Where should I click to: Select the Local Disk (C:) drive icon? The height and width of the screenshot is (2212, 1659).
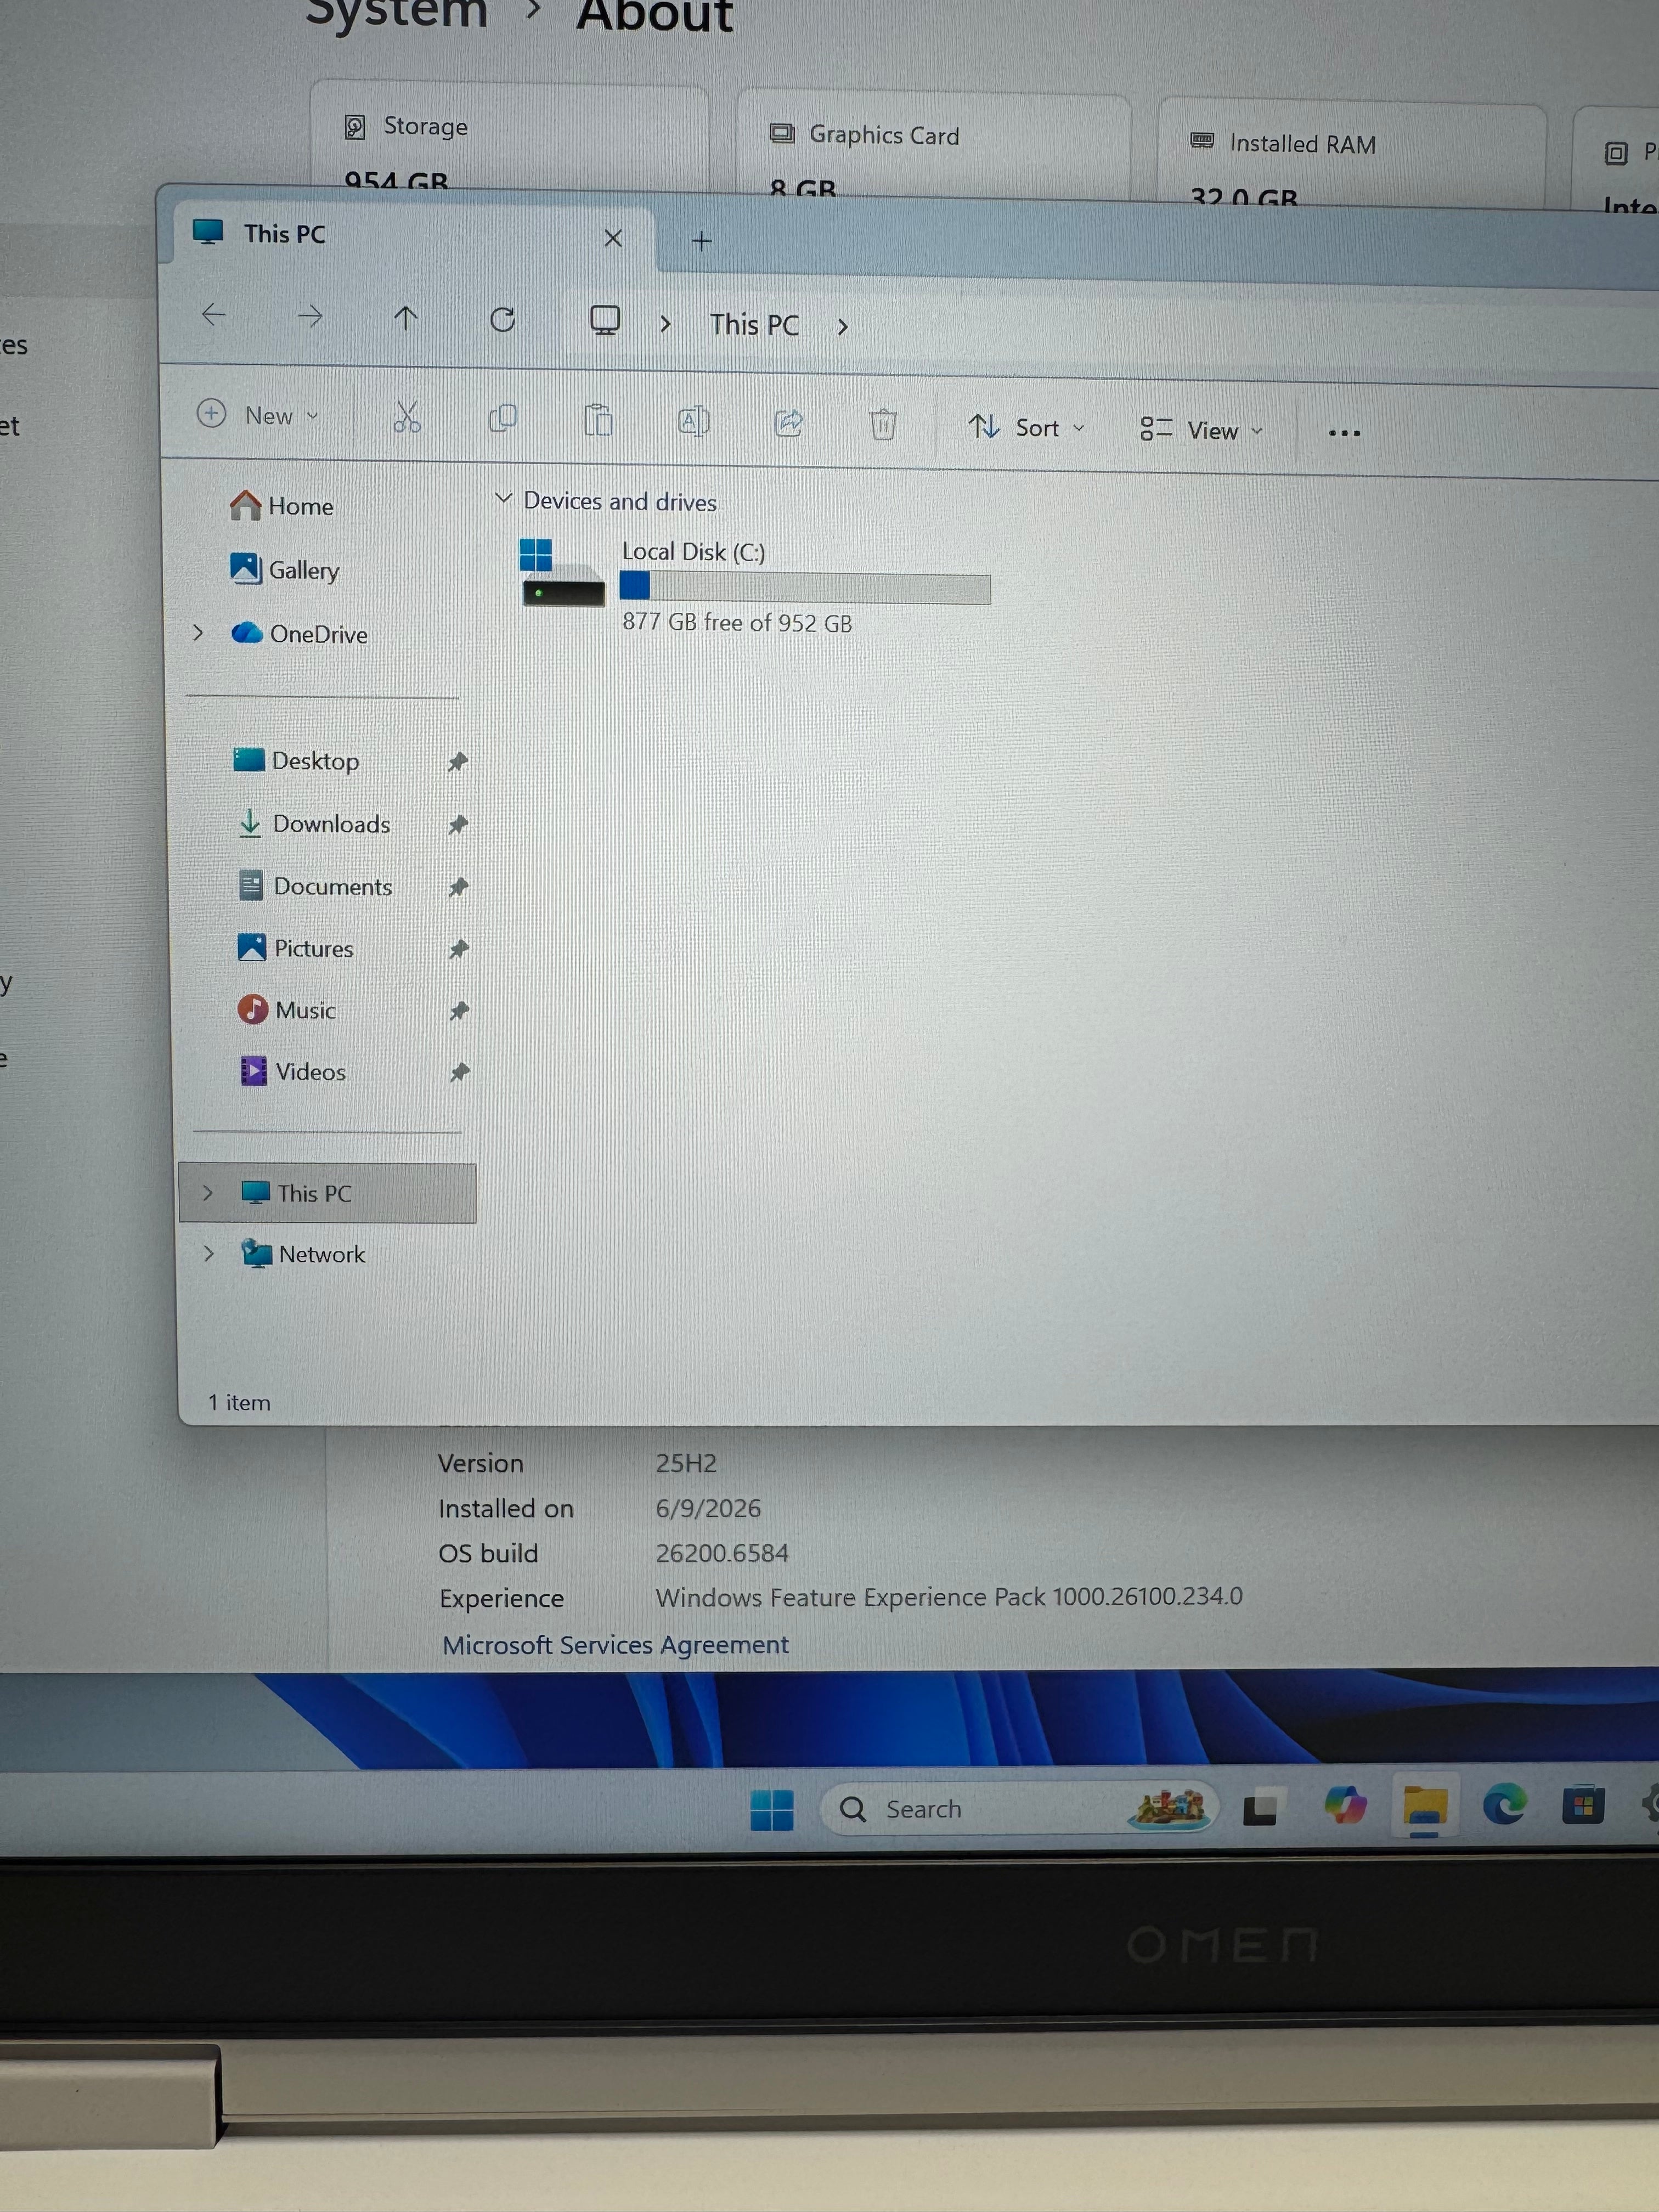pos(562,573)
